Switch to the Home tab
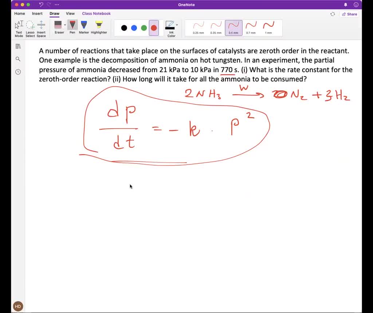The image size is (373, 313). pos(19,13)
